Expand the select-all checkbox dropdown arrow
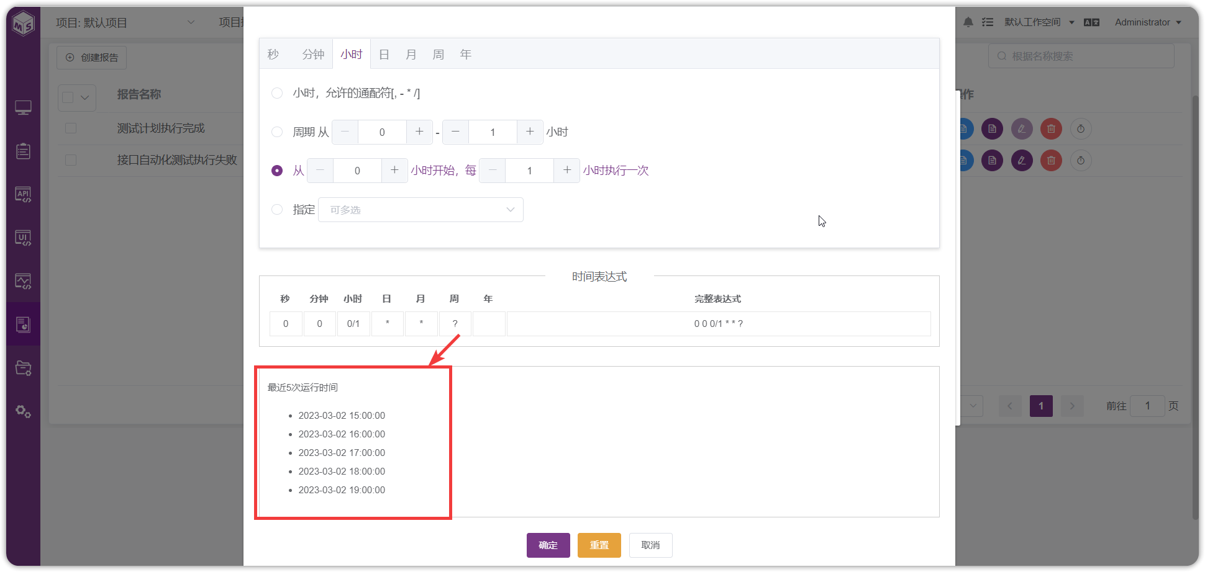The height and width of the screenshot is (572, 1205). click(85, 97)
